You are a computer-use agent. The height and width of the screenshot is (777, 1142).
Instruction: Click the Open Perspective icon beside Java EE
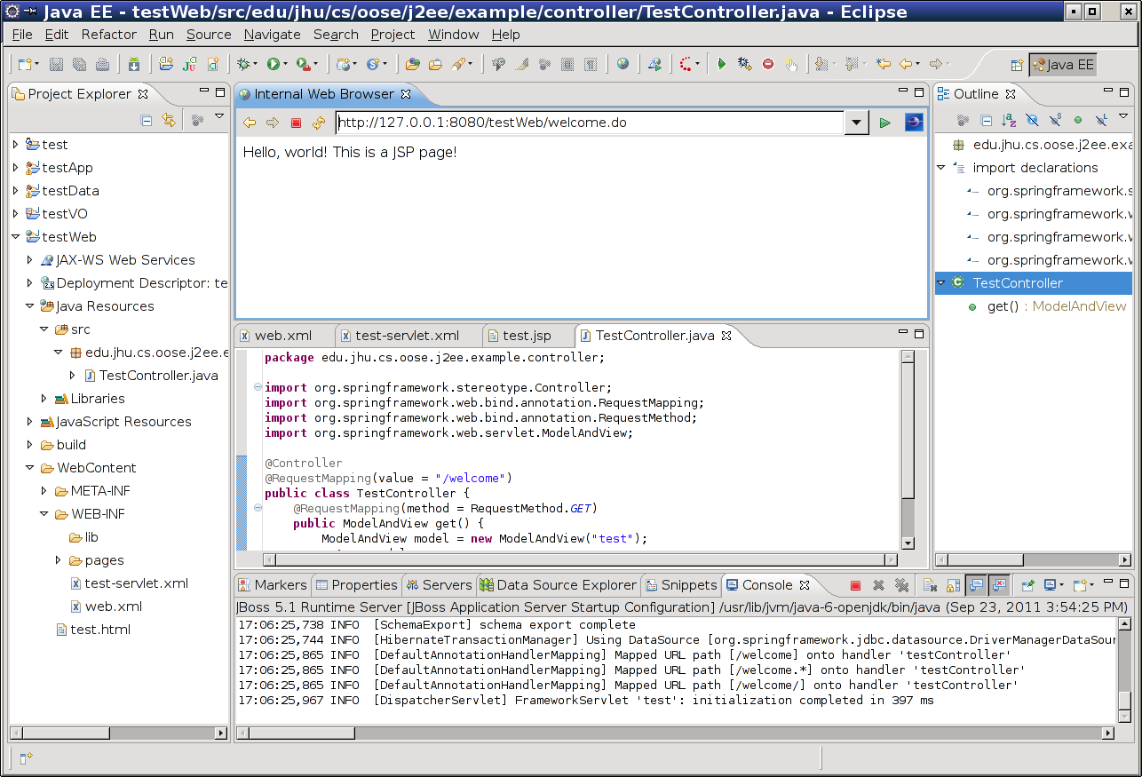(x=1017, y=65)
